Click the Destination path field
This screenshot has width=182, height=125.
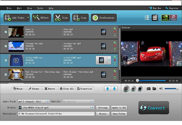pyautogui.click(x=56, y=114)
